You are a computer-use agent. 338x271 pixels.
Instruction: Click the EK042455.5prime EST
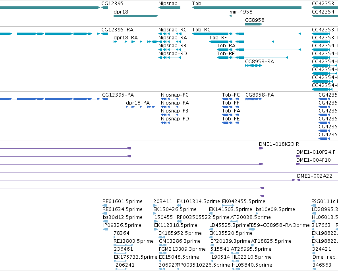(228, 205)
